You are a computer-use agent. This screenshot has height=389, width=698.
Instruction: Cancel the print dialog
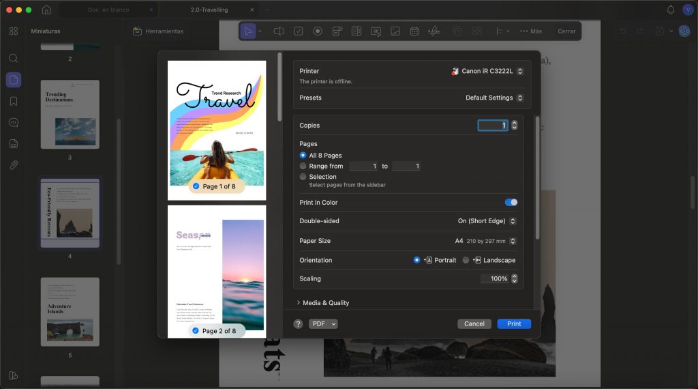pos(474,324)
